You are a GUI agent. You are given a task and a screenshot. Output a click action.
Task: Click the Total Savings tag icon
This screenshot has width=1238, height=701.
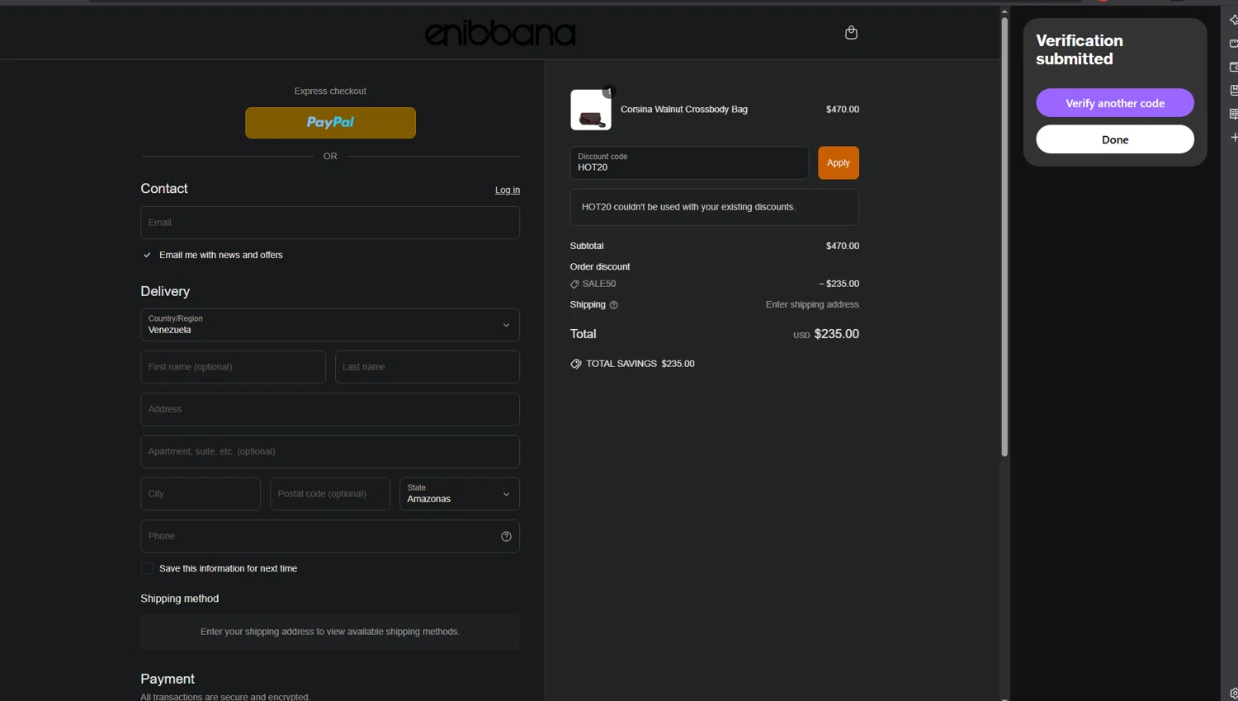point(576,364)
